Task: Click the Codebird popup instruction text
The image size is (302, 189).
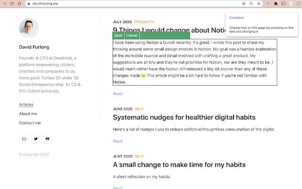Action: [x=261, y=29]
